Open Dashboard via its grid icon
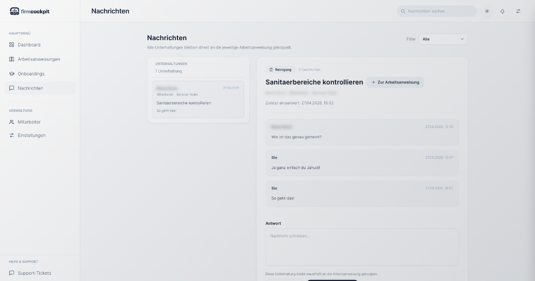This screenshot has height=281, width=535. (12, 45)
